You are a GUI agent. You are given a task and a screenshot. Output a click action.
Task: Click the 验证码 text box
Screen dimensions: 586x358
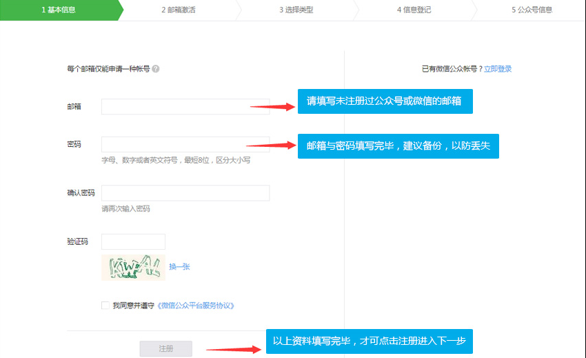(x=133, y=241)
